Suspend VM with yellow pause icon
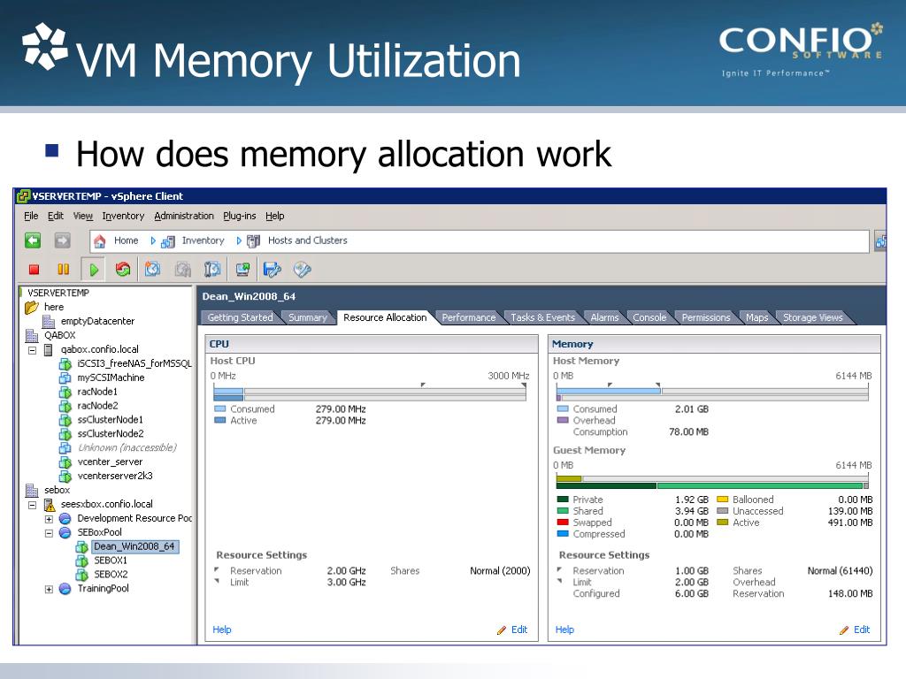This screenshot has width=906, height=679. pyautogui.click(x=63, y=269)
